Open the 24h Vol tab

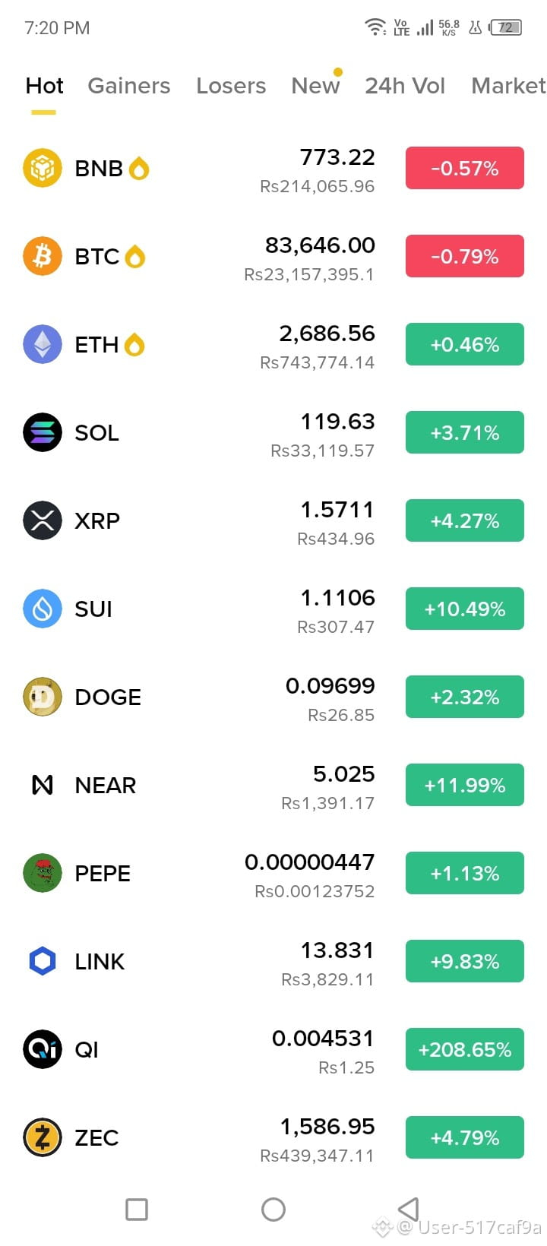405,86
